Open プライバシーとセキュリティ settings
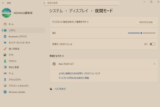 pos(23,86)
